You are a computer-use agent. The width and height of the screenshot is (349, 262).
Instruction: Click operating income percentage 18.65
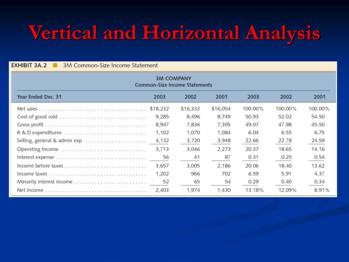tap(285, 149)
